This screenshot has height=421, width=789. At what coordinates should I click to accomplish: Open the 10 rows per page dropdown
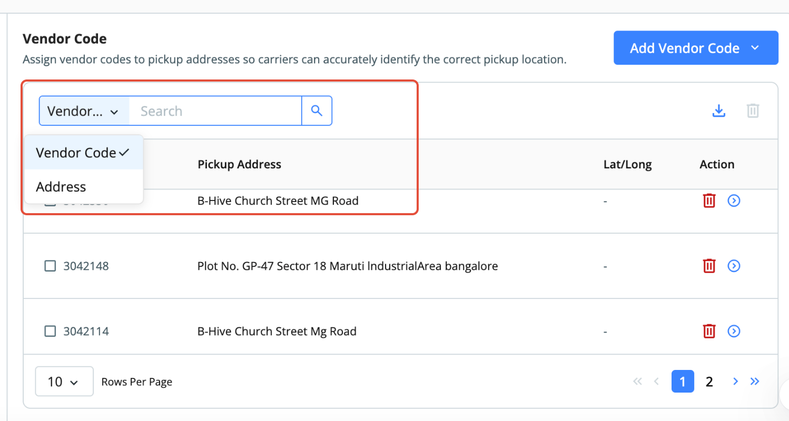tap(64, 382)
